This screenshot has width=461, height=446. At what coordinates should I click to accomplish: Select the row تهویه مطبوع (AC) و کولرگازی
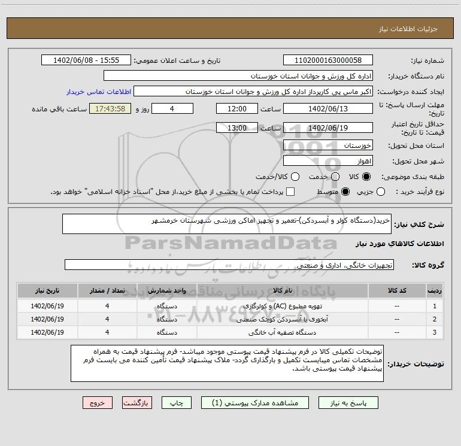point(230,306)
